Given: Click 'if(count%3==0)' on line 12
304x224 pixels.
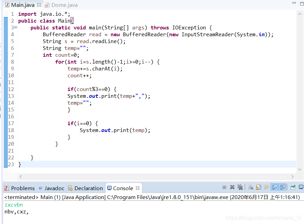Looking at the screenshot, I should [x=89, y=89].
